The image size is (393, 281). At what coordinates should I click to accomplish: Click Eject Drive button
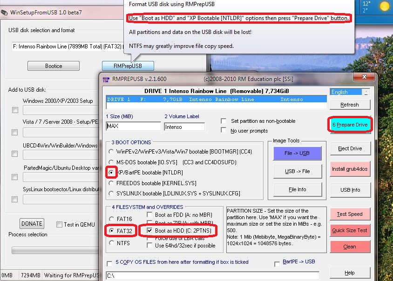(350, 148)
